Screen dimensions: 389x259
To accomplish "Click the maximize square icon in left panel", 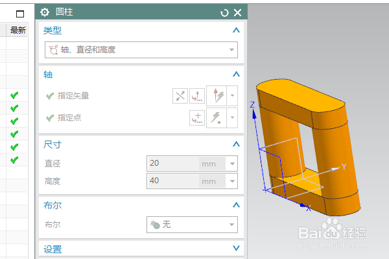I will click(x=20, y=14).
